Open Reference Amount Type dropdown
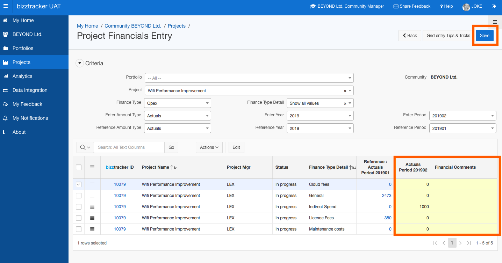 tap(178, 128)
